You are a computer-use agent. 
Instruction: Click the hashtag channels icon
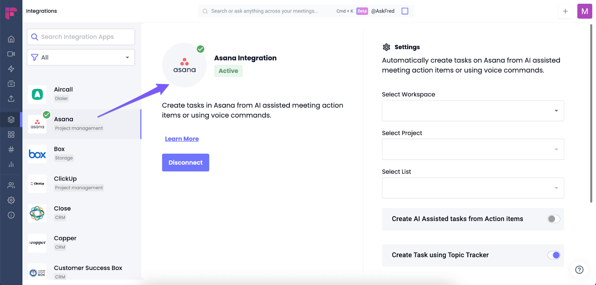point(11,149)
